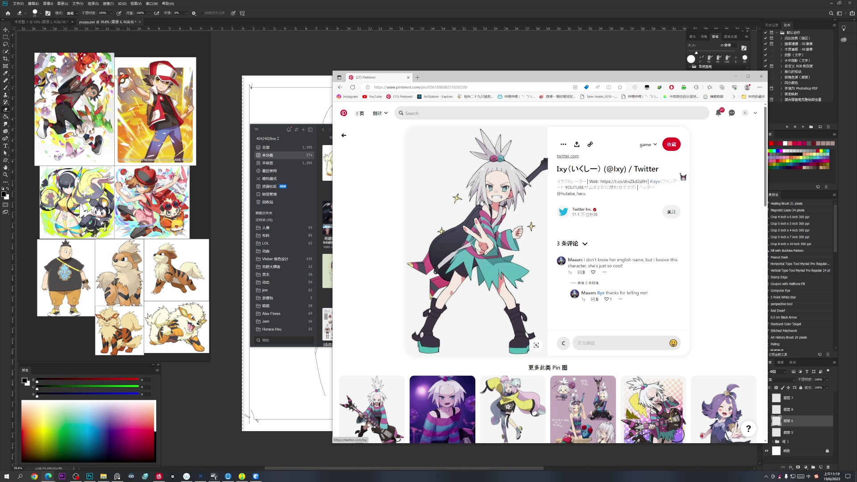Image resolution: width=857 pixels, height=482 pixels.
Task: Expand the 四分颜色 action
Action: (781, 83)
